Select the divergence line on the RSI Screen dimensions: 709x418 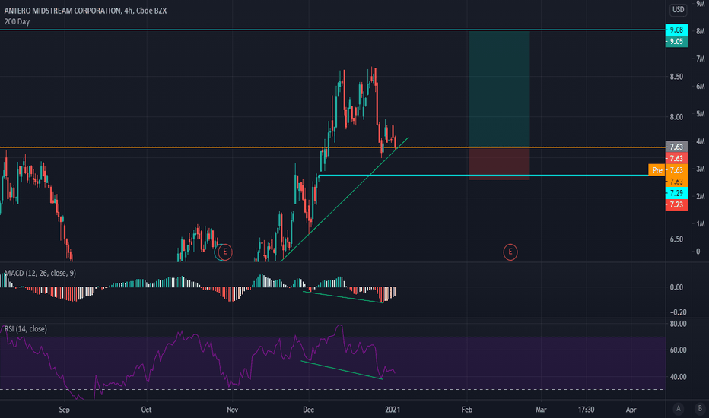coord(342,369)
